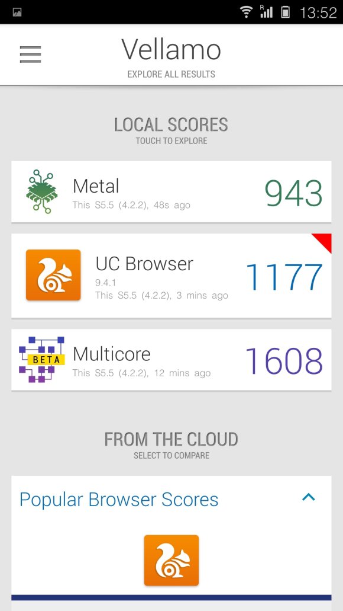343x611 pixels.
Task: Tap the Multicore BETA icon
Action: coord(41,359)
